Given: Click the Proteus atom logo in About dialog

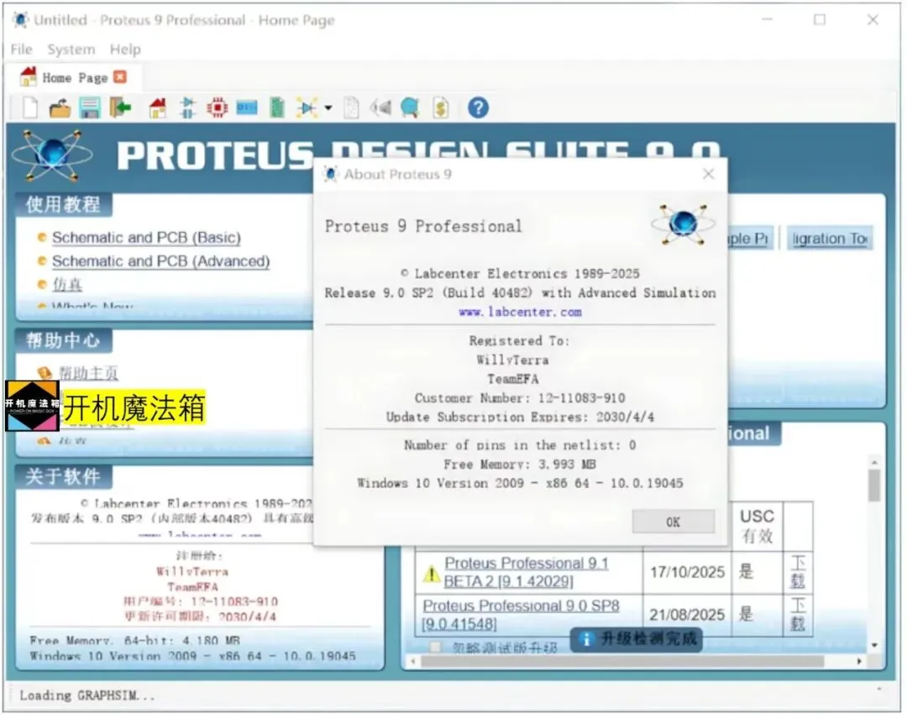Looking at the screenshot, I should click(683, 223).
